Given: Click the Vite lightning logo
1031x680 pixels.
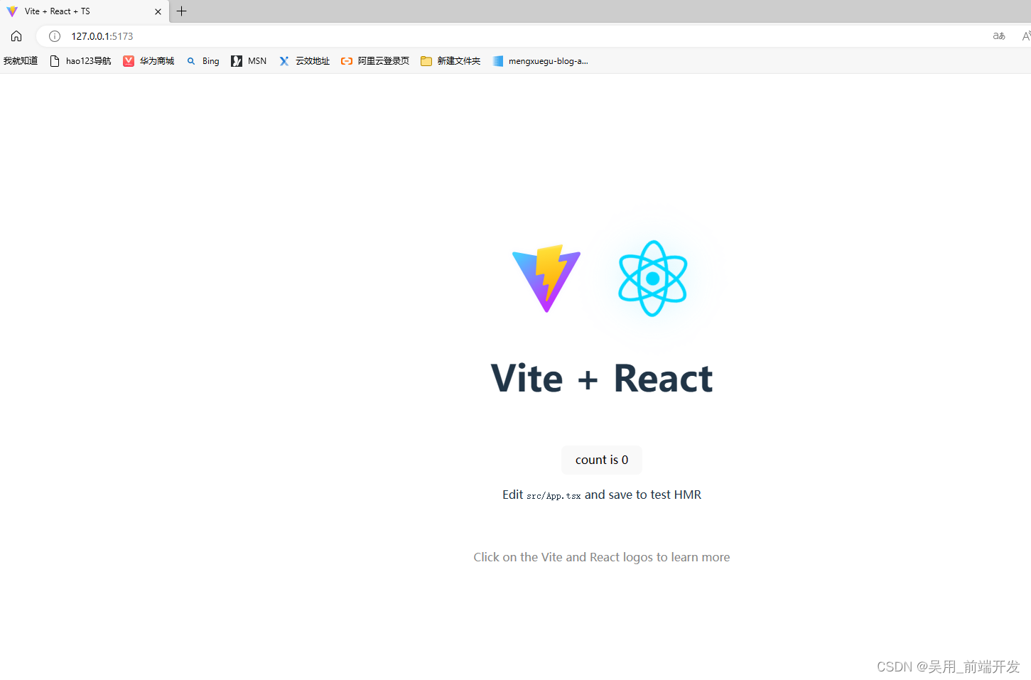Looking at the screenshot, I should coord(546,279).
